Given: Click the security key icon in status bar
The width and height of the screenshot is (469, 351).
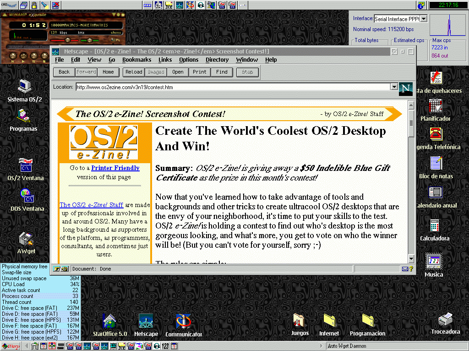Looking at the screenshot, I should tap(61, 269).
